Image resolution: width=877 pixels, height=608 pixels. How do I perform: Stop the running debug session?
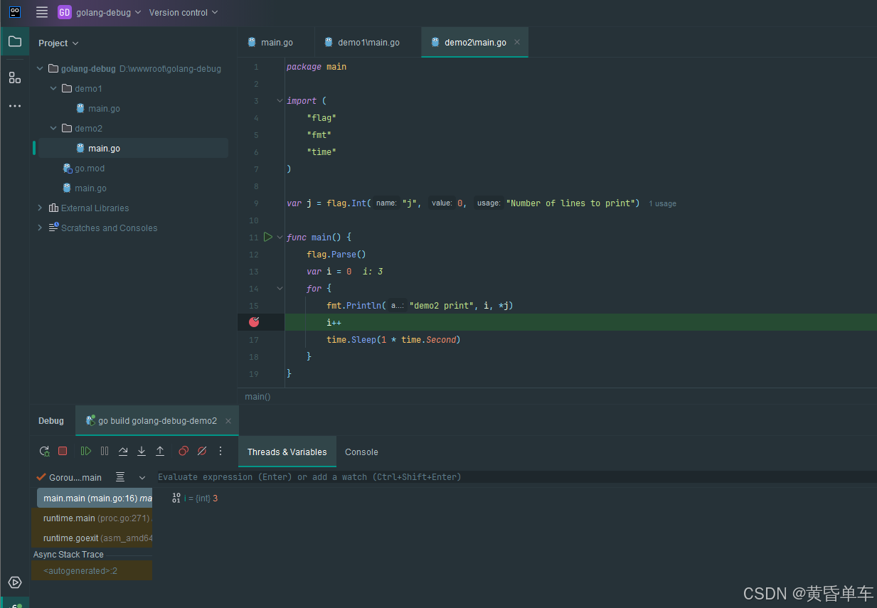pyautogui.click(x=63, y=451)
